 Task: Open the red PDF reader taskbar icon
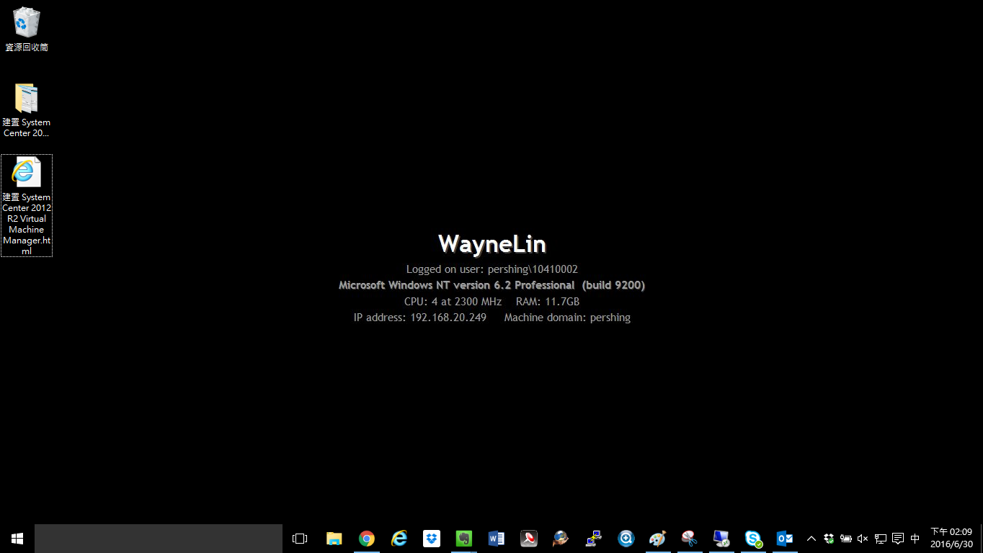click(x=529, y=539)
